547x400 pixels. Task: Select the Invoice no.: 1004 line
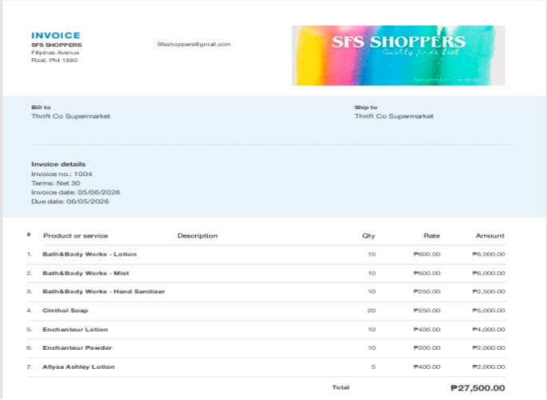point(61,174)
